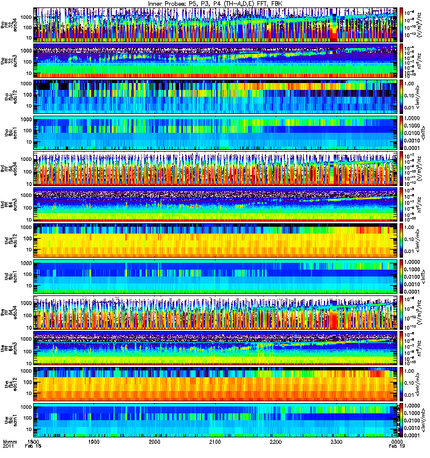The height and width of the screenshot is (458, 430).
Task: Click the 'hhmm' axis units label
Action: pyautogui.click(x=10, y=442)
